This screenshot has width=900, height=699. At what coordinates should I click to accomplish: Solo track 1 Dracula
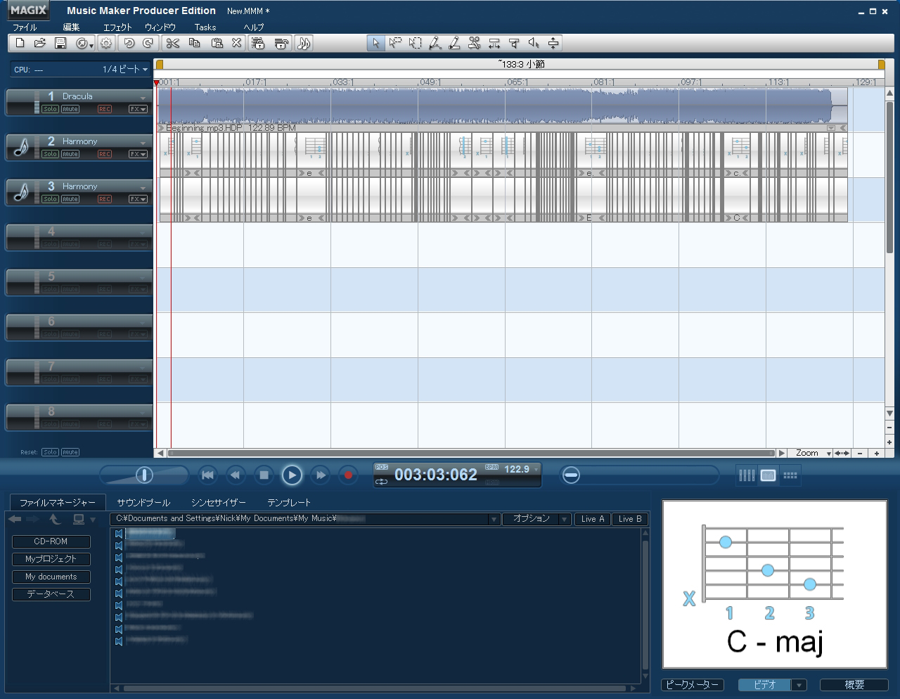[50, 109]
